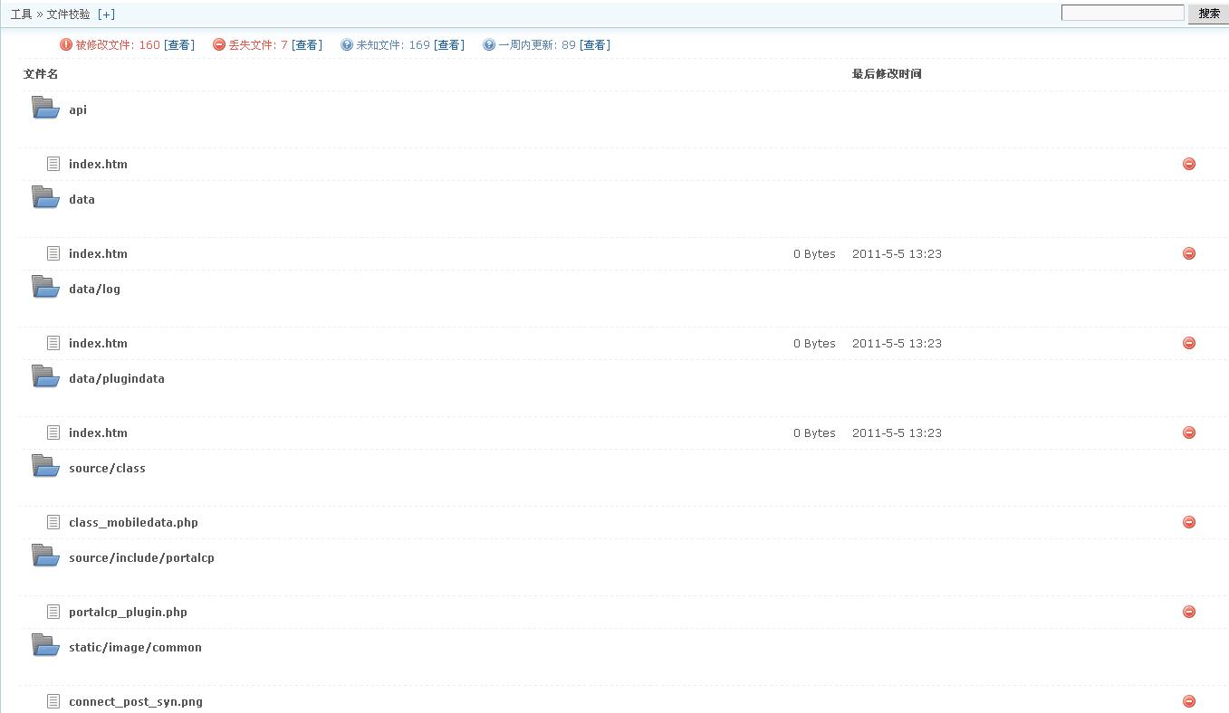Click the document icon of api's index.htm
Screen dimensions: 1229x713
click(x=53, y=164)
